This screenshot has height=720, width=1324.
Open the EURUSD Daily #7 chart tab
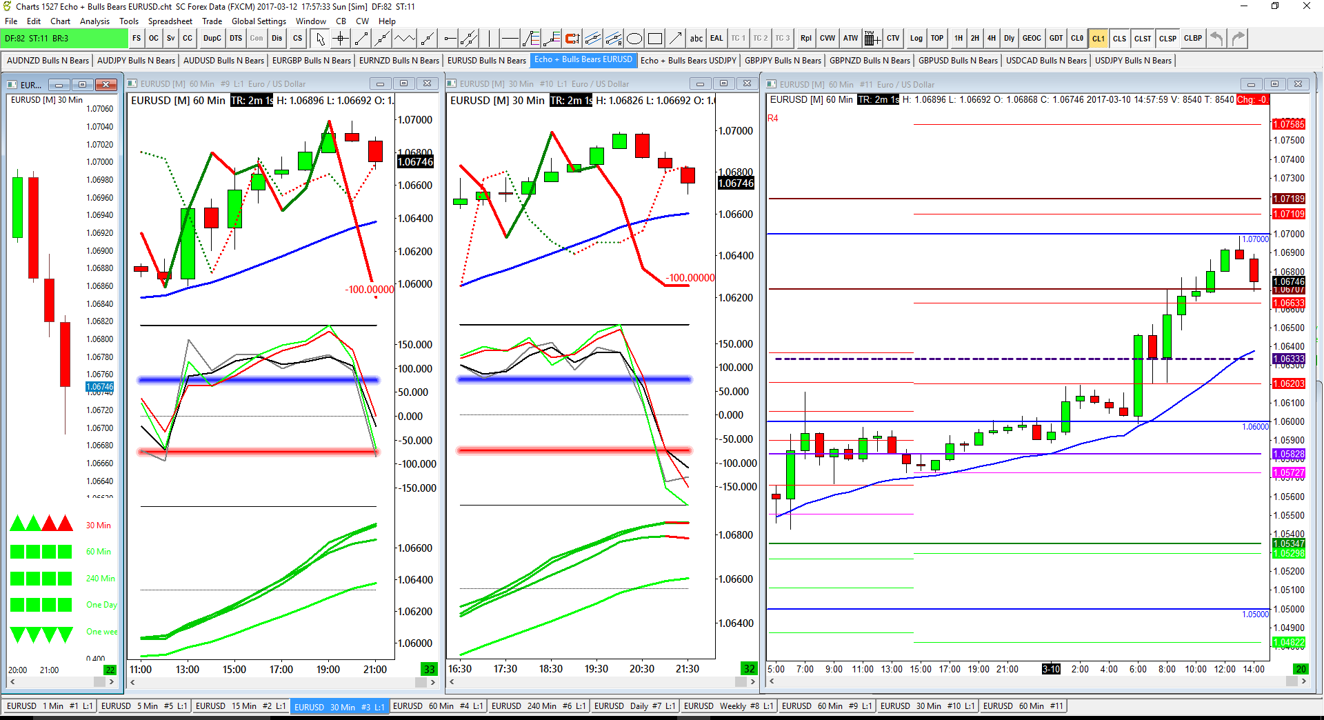pyautogui.click(x=634, y=706)
